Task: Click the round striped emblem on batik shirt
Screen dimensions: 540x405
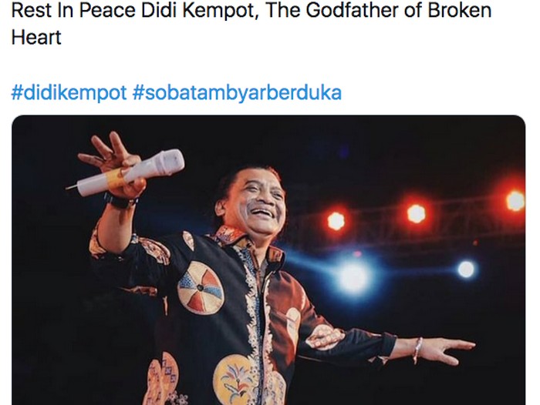Action: pyautogui.click(x=201, y=288)
